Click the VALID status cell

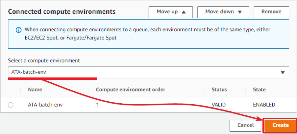tap(219, 105)
